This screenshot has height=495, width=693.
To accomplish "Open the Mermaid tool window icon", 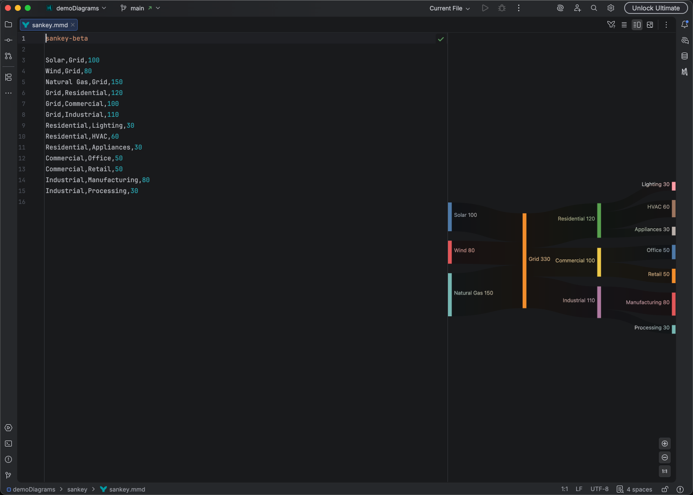I will coord(685,72).
